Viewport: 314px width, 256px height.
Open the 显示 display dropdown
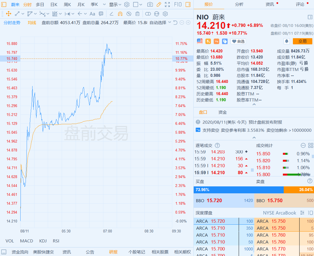[x=115, y=4]
